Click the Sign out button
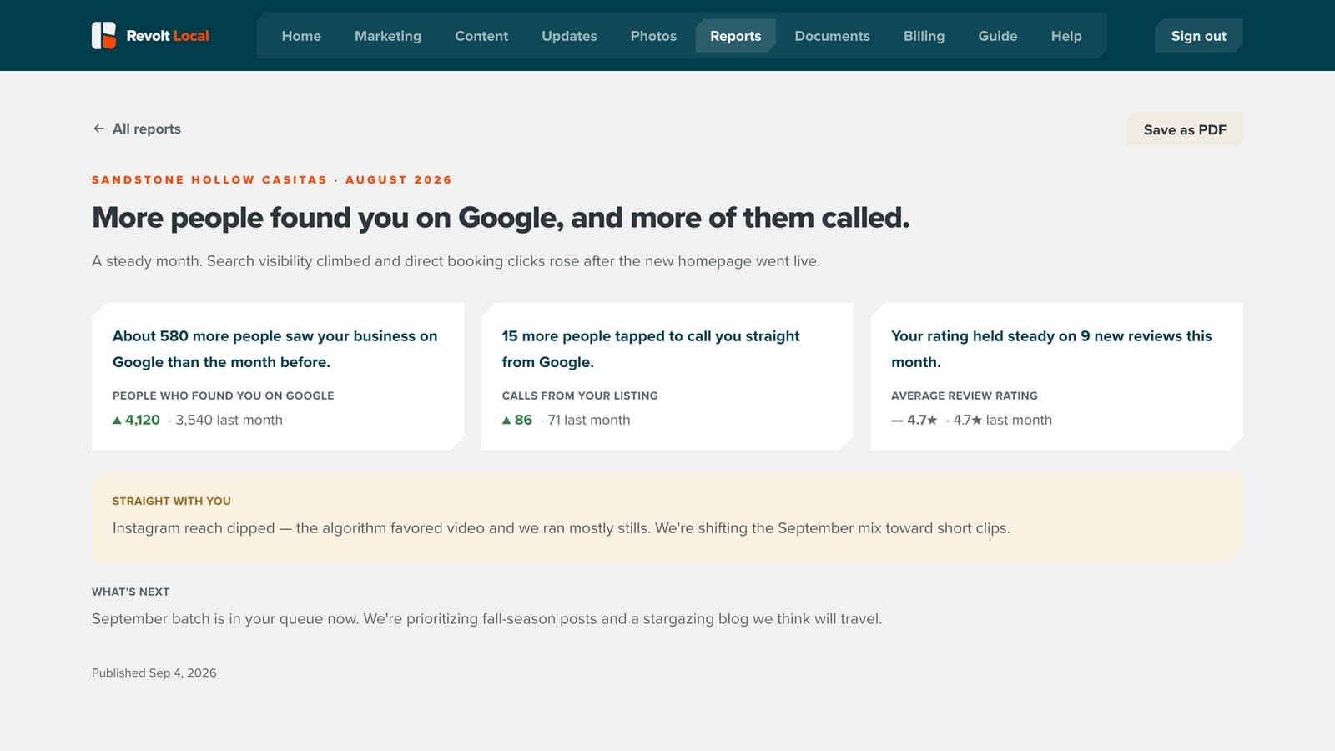Image resolution: width=1335 pixels, height=751 pixels. click(1198, 36)
